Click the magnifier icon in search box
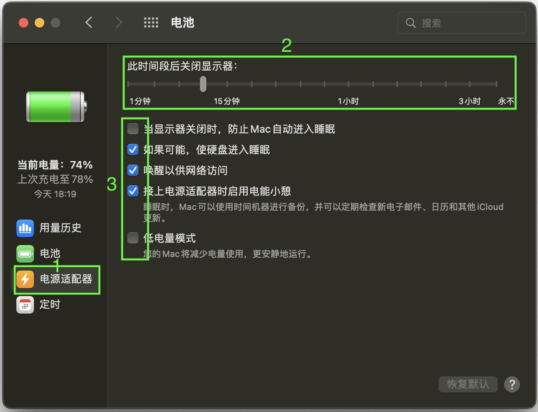The width and height of the screenshot is (538, 412). pyautogui.click(x=411, y=23)
